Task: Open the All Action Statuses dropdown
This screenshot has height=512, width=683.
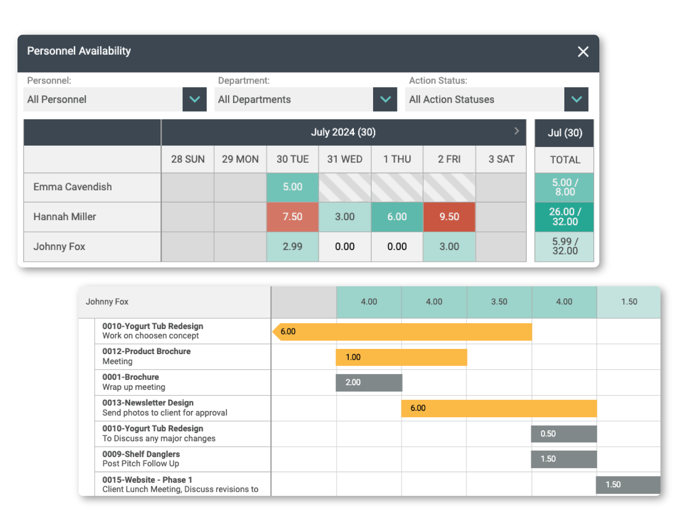Action: click(576, 99)
